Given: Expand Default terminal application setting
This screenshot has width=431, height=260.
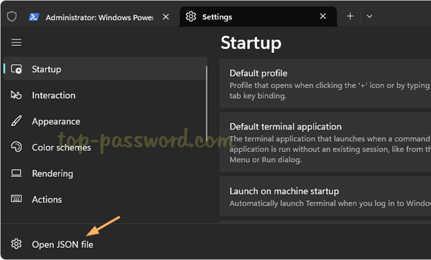Looking at the screenshot, I should click(x=325, y=143).
